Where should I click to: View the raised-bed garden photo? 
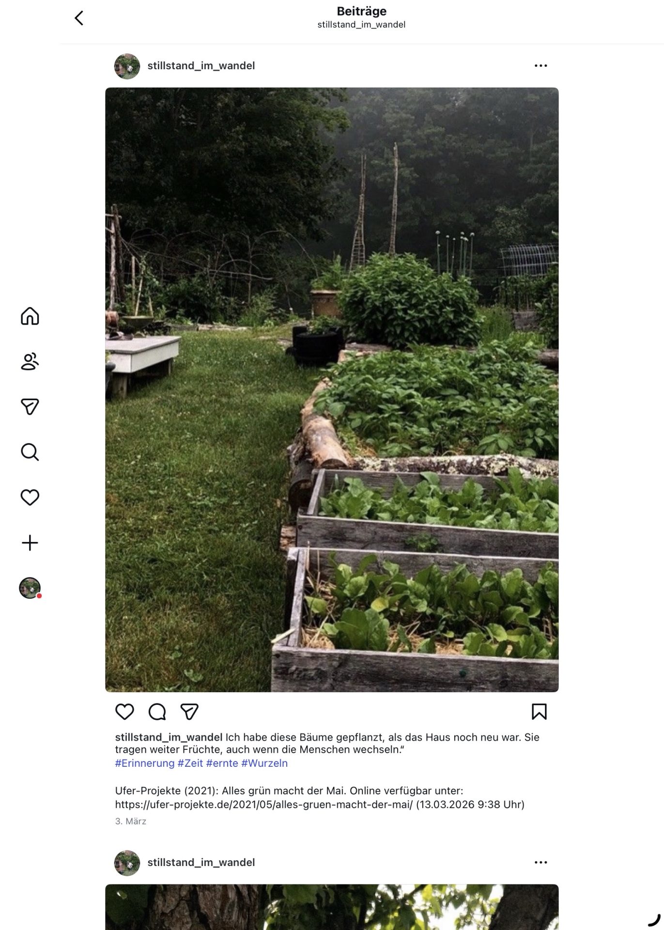coord(332,389)
